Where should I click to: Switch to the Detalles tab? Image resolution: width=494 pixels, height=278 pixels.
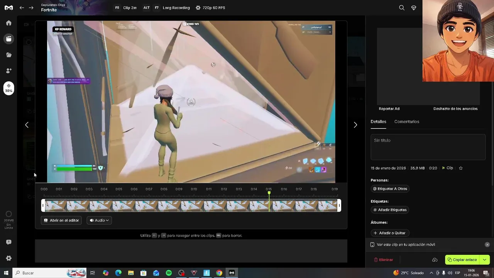point(378,122)
